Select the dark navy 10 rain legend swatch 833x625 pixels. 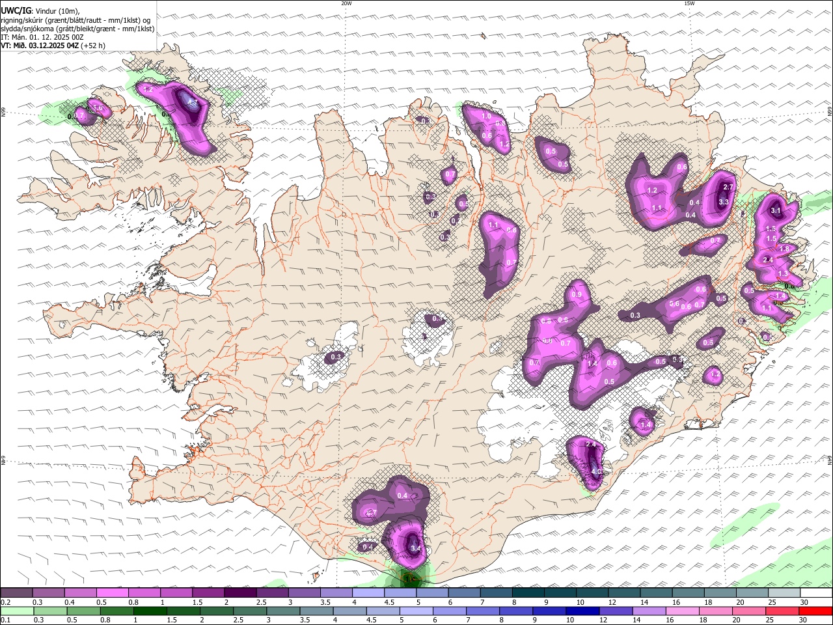pyautogui.click(x=582, y=611)
